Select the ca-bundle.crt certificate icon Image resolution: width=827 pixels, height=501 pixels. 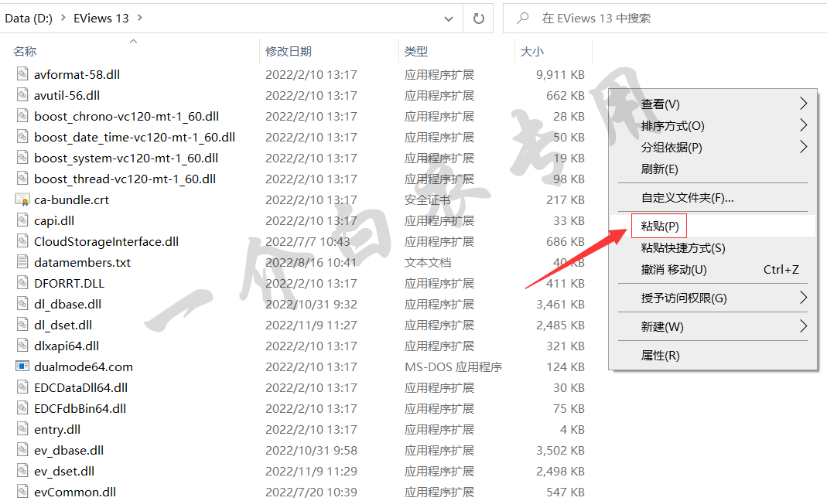22,199
